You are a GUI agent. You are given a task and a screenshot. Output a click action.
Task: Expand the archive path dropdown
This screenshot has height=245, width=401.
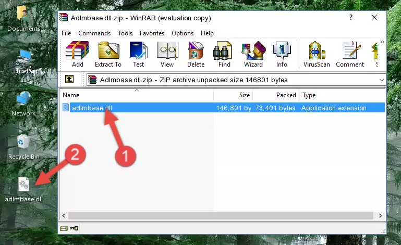tap(381, 80)
